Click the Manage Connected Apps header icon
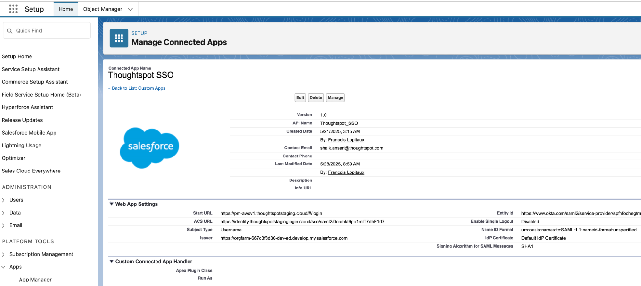The image size is (641, 286). pos(119,38)
